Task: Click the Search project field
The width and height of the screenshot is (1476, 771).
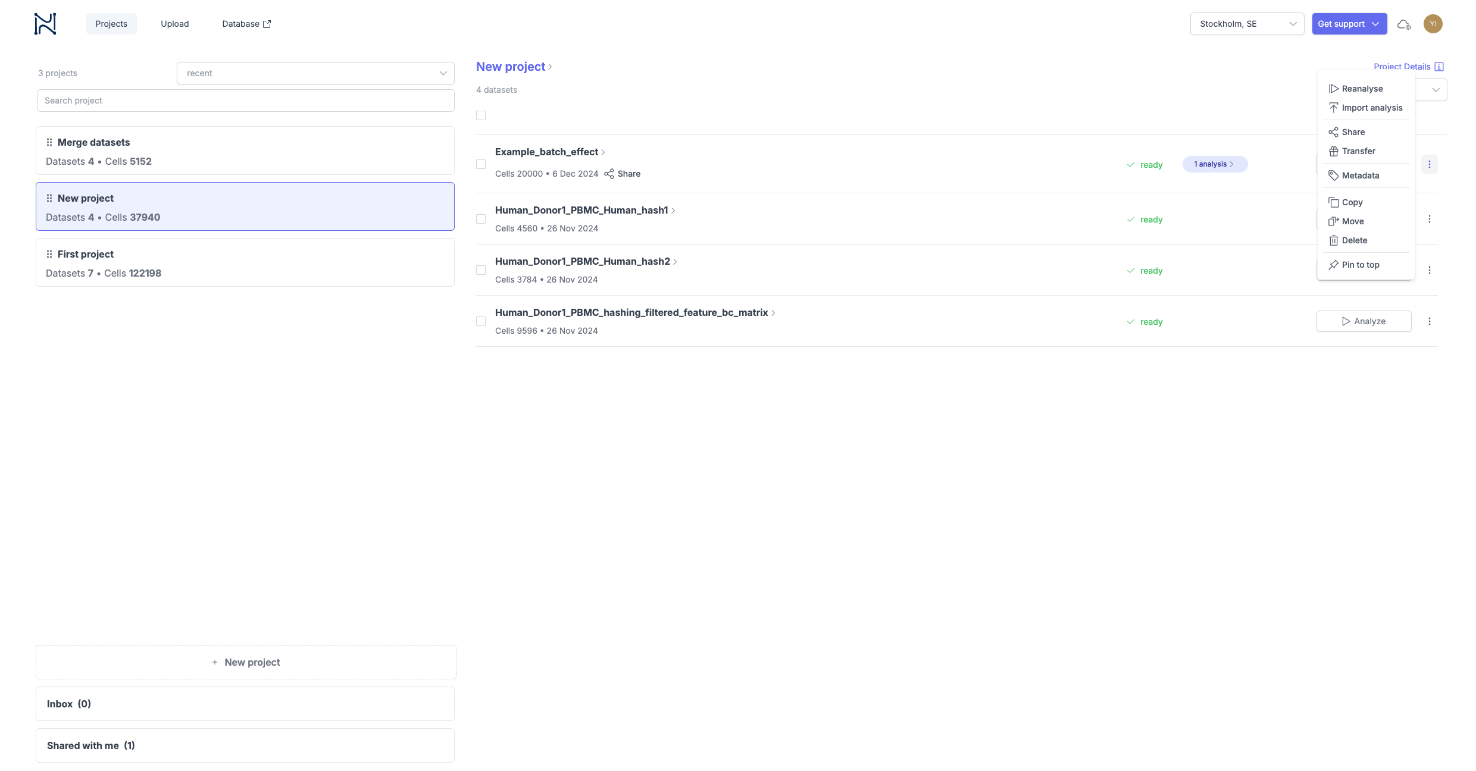Action: click(245, 101)
